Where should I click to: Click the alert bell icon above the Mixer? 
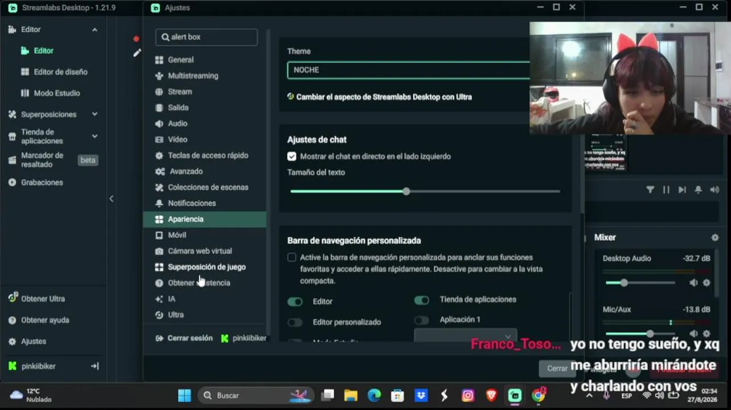(698, 190)
